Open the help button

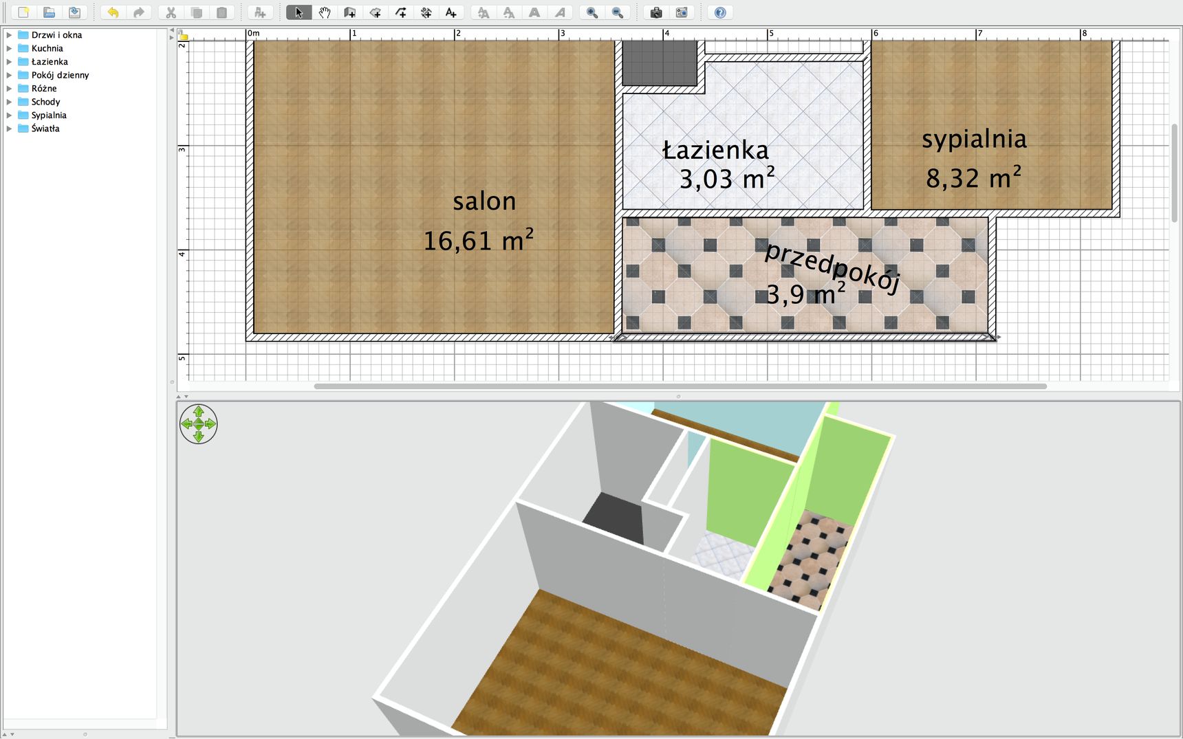720,12
